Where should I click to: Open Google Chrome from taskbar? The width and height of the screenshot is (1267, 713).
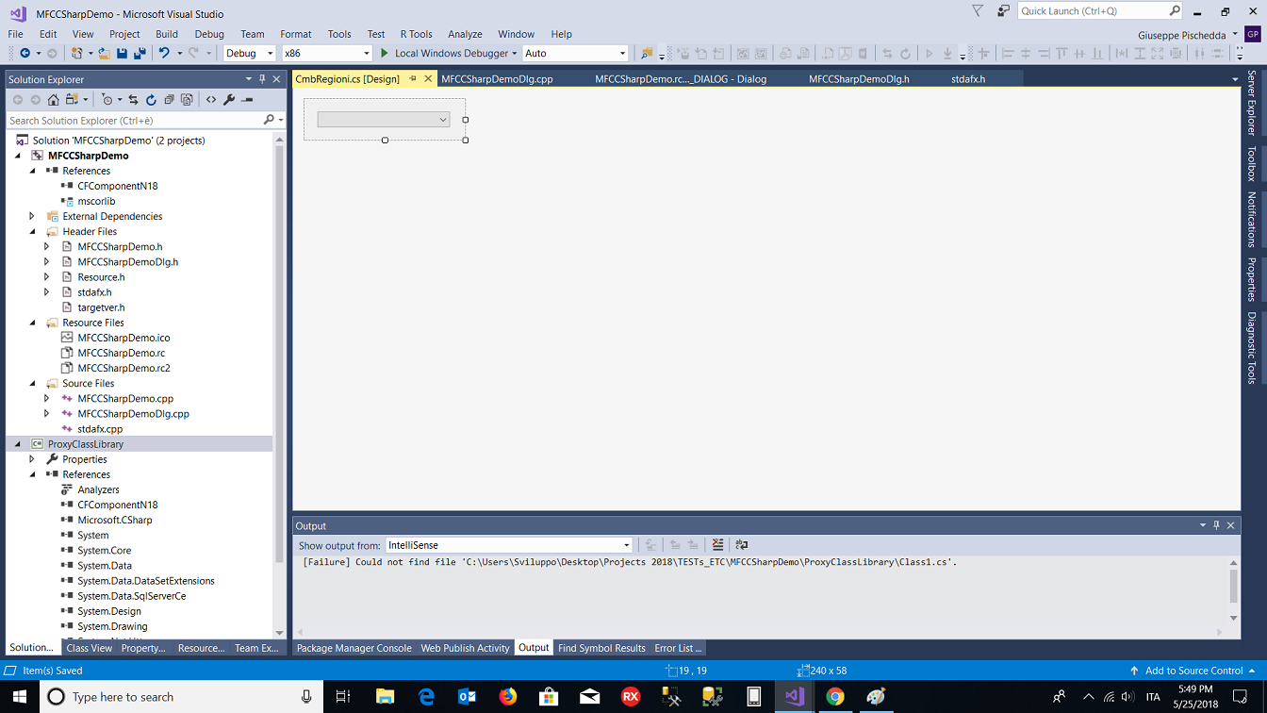click(x=835, y=697)
